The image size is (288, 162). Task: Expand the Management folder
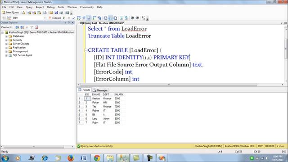tap(6, 52)
